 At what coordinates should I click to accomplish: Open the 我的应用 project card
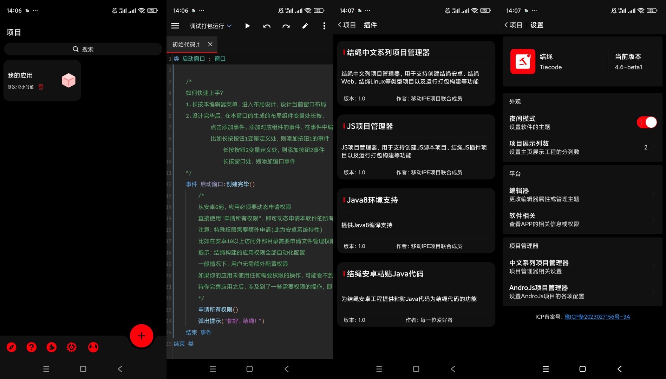click(42, 80)
